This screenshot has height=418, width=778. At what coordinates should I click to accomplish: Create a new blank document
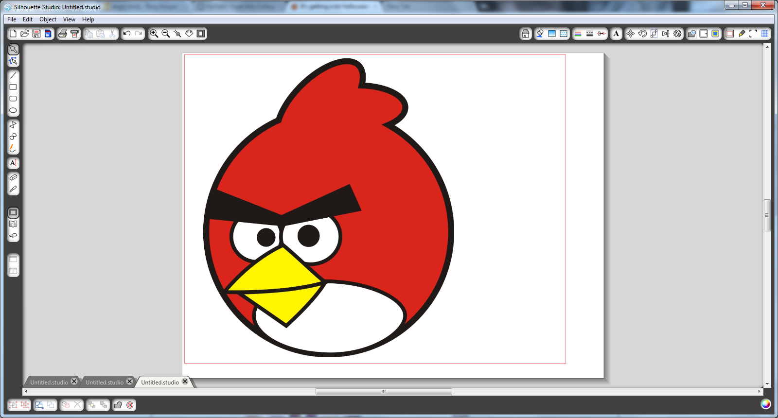tap(13, 34)
